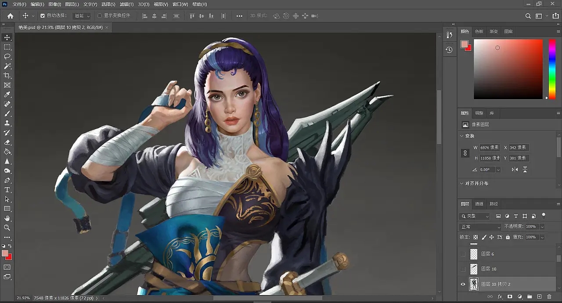Pick the Eyedropper tool
Image resolution: width=562 pixels, height=303 pixels.
(7, 95)
